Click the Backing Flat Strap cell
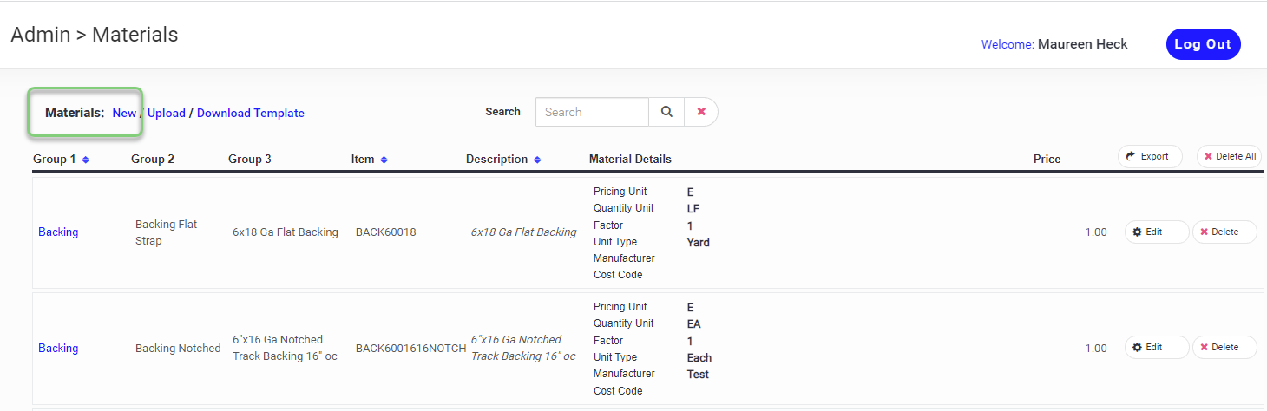Screen dimensions: 1267x411 tap(167, 232)
